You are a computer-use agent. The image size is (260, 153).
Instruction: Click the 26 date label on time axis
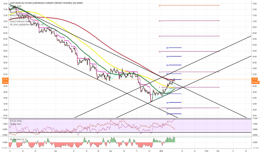[98, 151]
